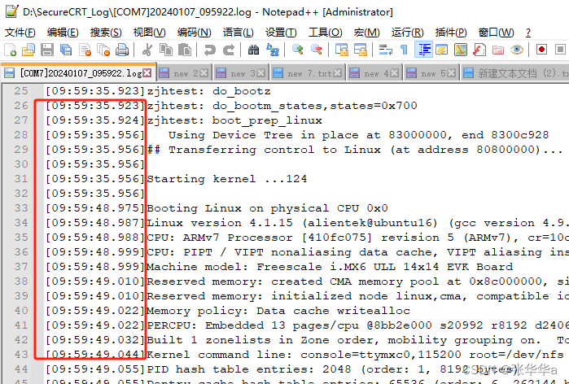Toggle synchronized horizontal scrolling
The height and width of the screenshot is (384, 569).
[361, 50]
